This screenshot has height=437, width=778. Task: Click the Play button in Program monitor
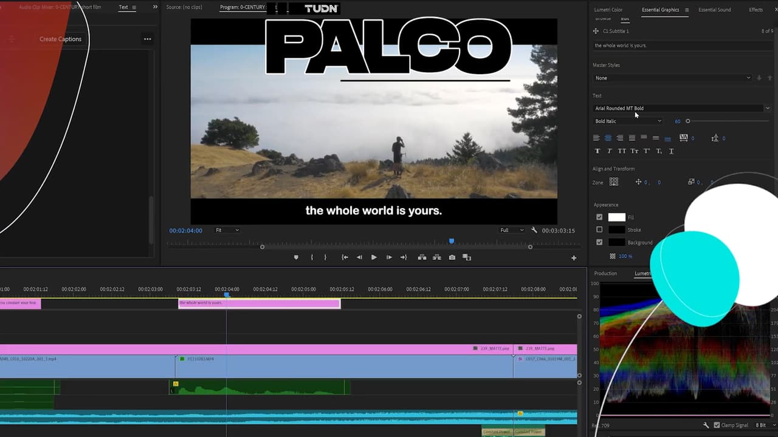[x=373, y=257]
